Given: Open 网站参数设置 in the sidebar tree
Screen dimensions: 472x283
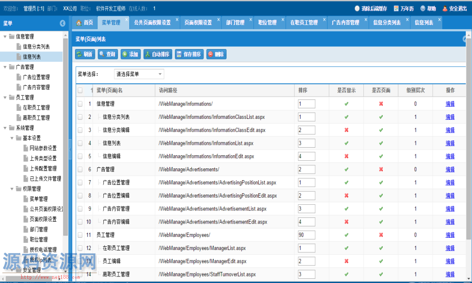Looking at the screenshot, I should (x=43, y=148).
